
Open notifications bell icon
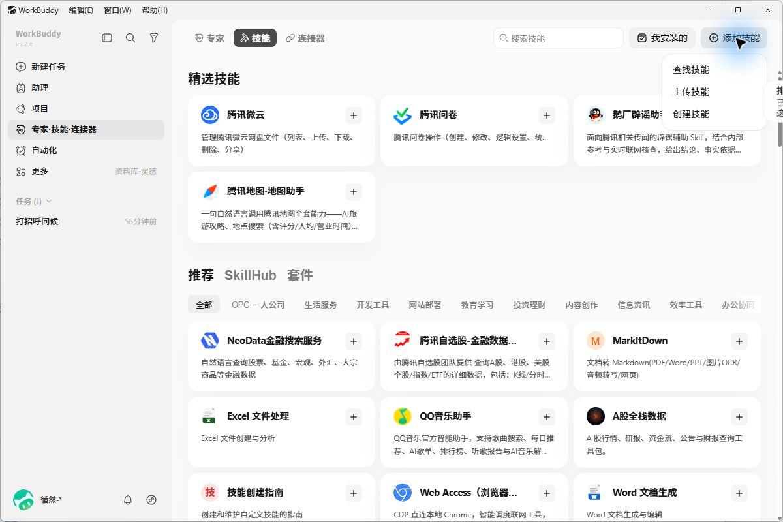pos(128,500)
